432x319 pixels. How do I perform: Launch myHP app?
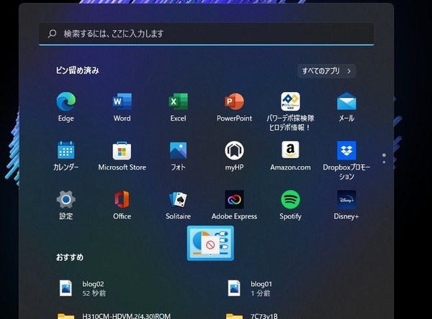pyautogui.click(x=235, y=156)
